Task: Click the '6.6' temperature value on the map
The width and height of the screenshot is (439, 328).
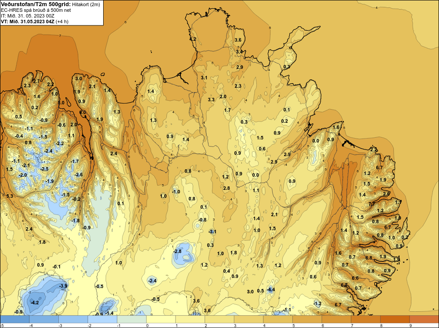Action: [x=355, y=278]
